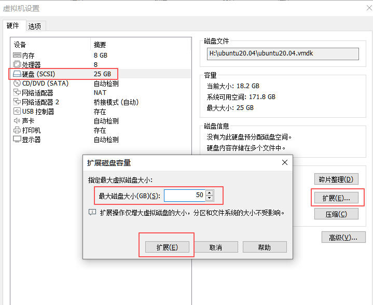Click the Printer (打印机) device icon
This screenshot has height=305, width=373.
17,130
